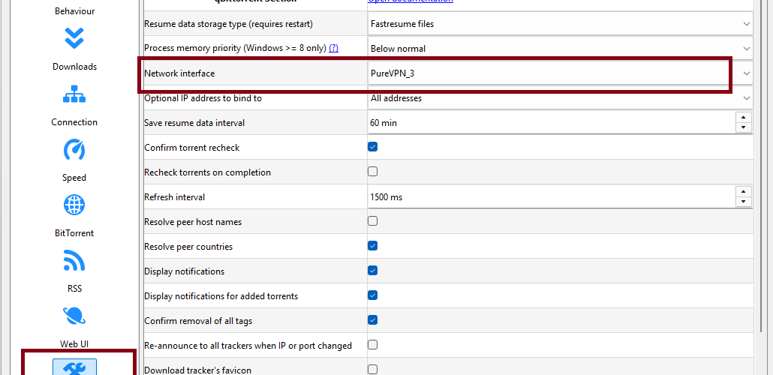Click Re-announce to all trackers label

(x=248, y=346)
